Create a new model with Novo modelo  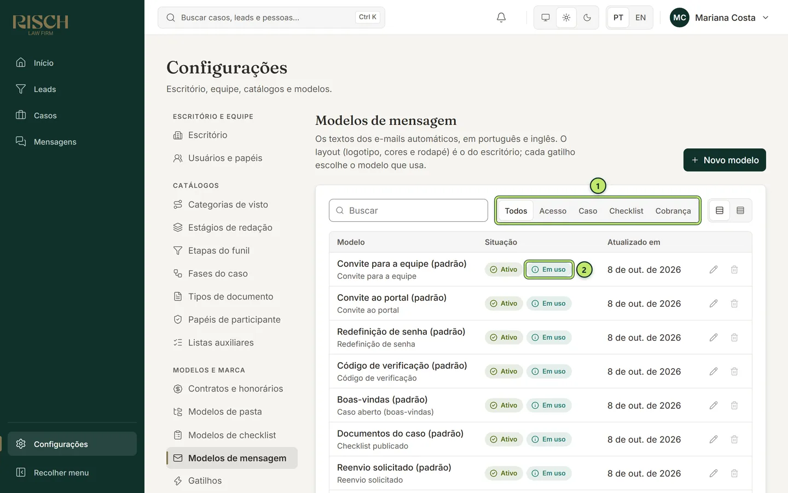point(725,160)
